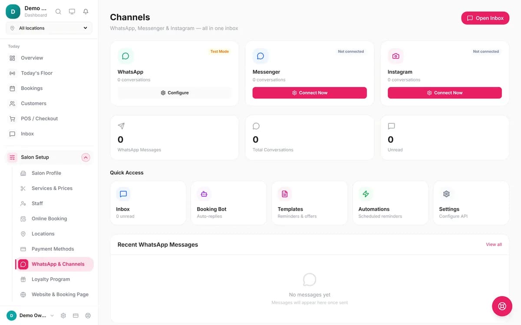
Task: Click Connect Now for Messenger
Action: (x=310, y=93)
